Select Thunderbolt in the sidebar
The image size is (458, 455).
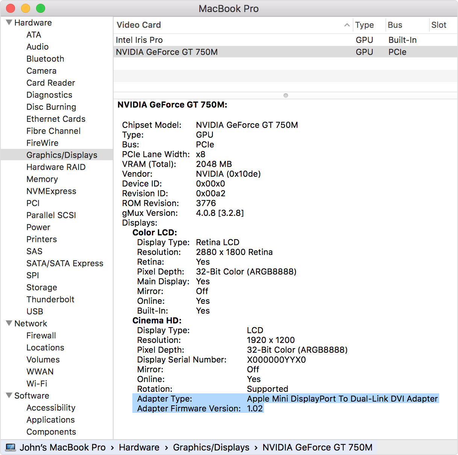(50, 299)
